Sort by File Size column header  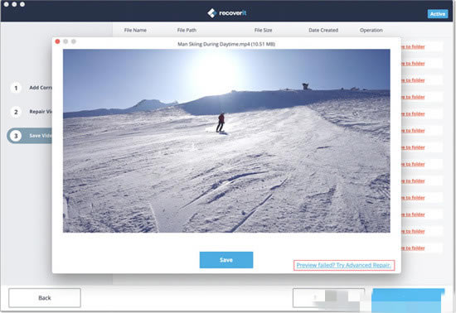[263, 30]
